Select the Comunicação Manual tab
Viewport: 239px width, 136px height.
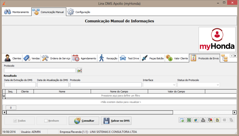[49, 12]
